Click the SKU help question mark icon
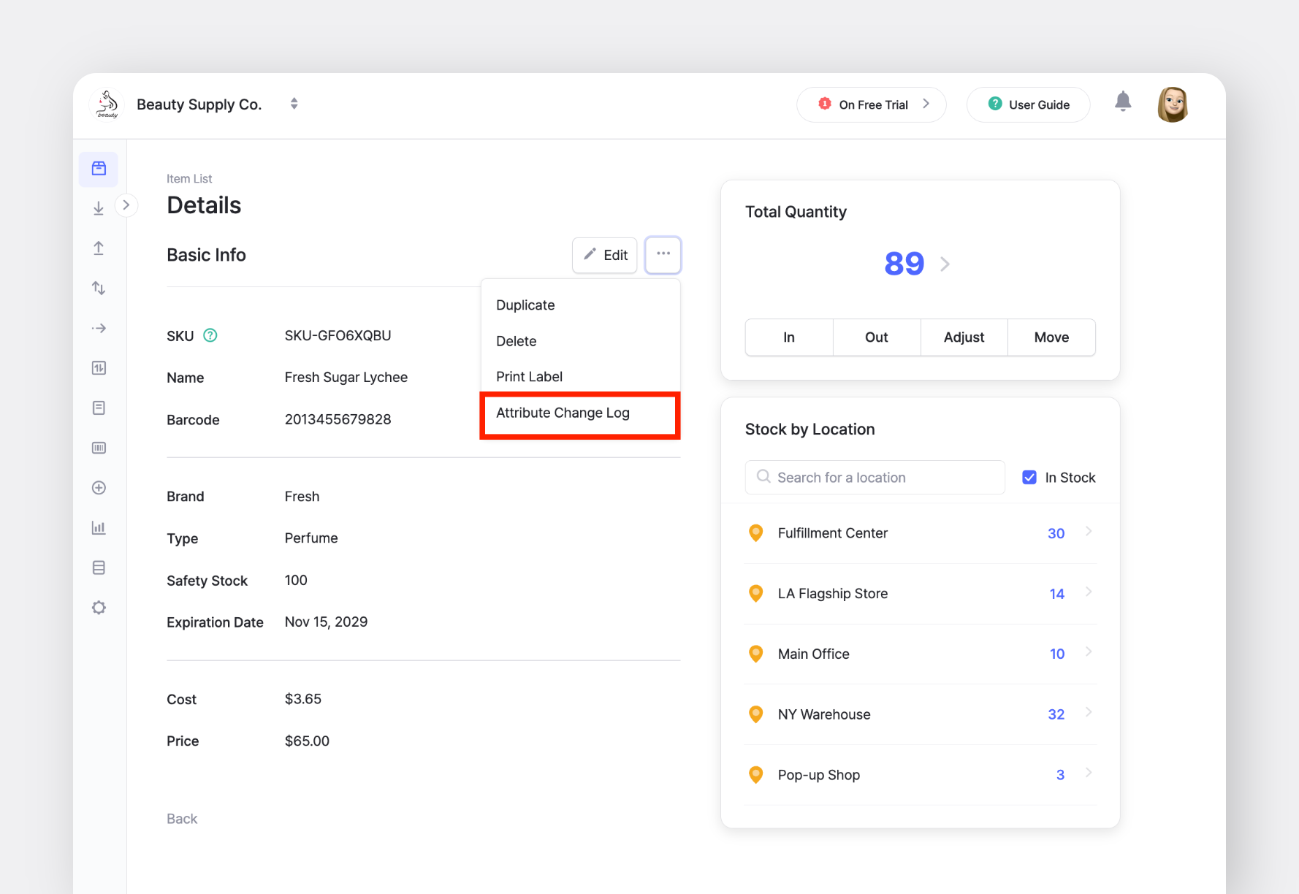 pyautogui.click(x=210, y=335)
